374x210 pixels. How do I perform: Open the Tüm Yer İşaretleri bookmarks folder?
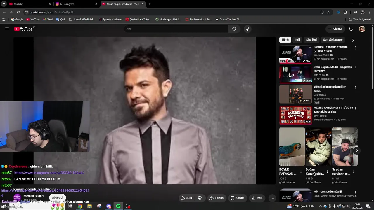[360, 19]
